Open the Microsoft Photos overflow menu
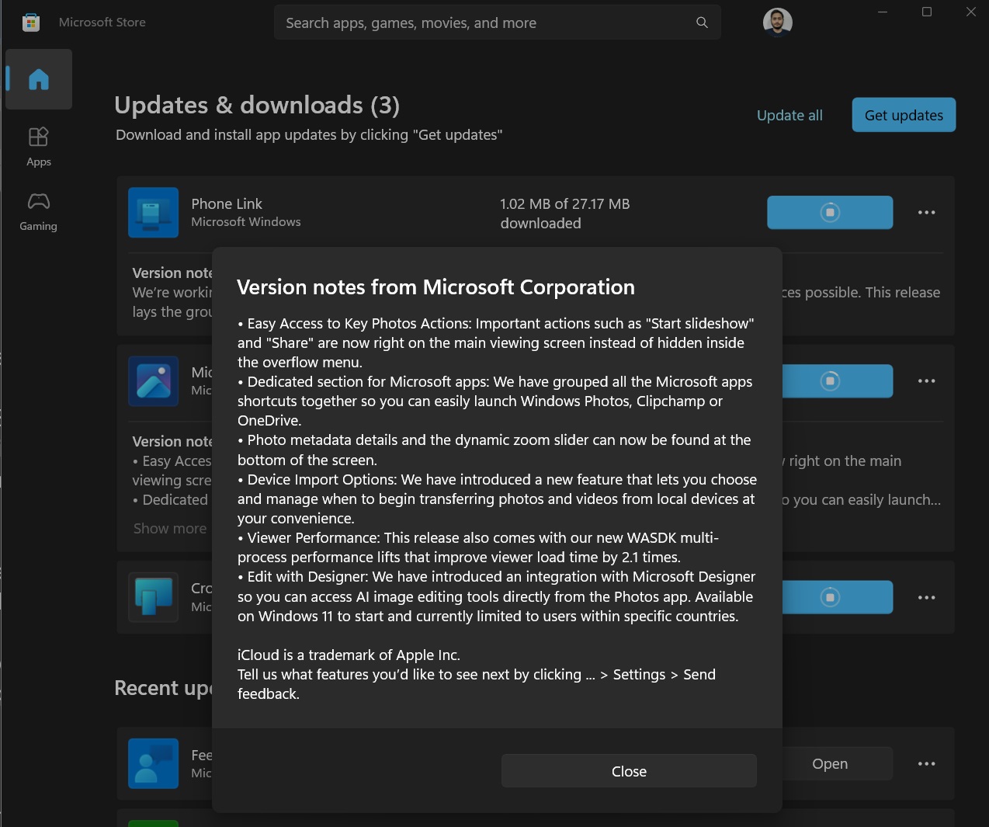 (x=926, y=380)
